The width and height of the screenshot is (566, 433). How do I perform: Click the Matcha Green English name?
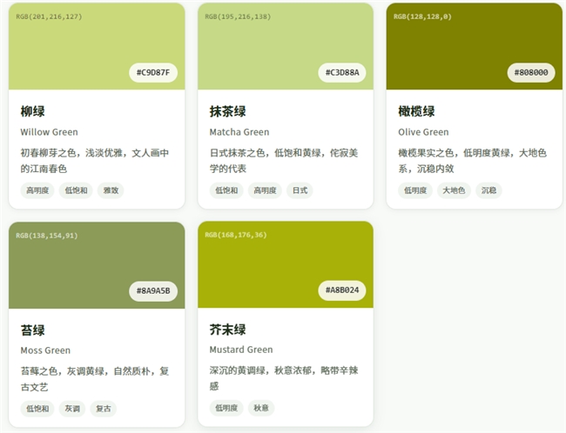tap(239, 132)
